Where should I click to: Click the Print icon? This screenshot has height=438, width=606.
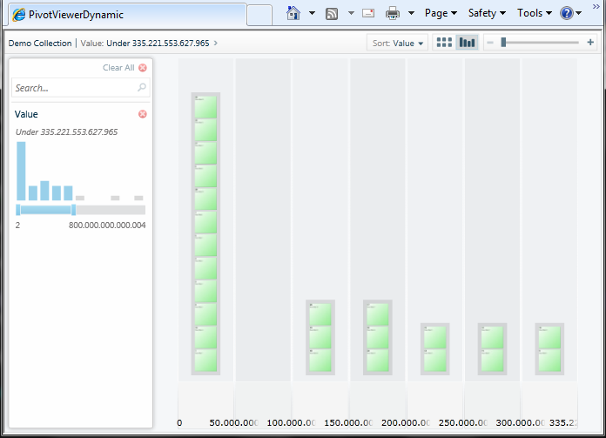coord(393,14)
